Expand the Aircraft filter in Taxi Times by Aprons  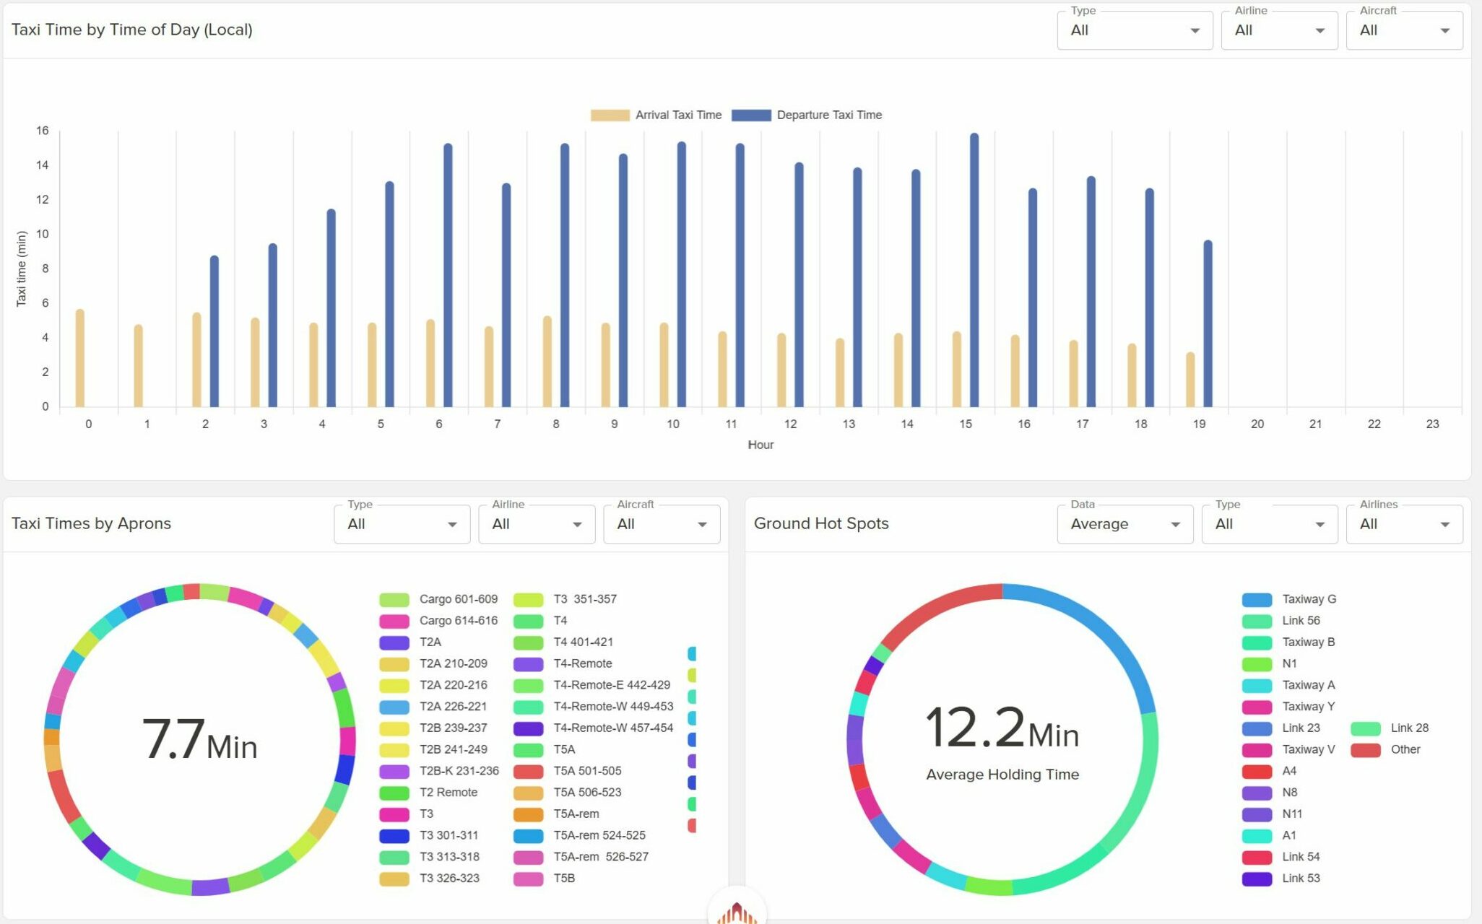tap(662, 524)
